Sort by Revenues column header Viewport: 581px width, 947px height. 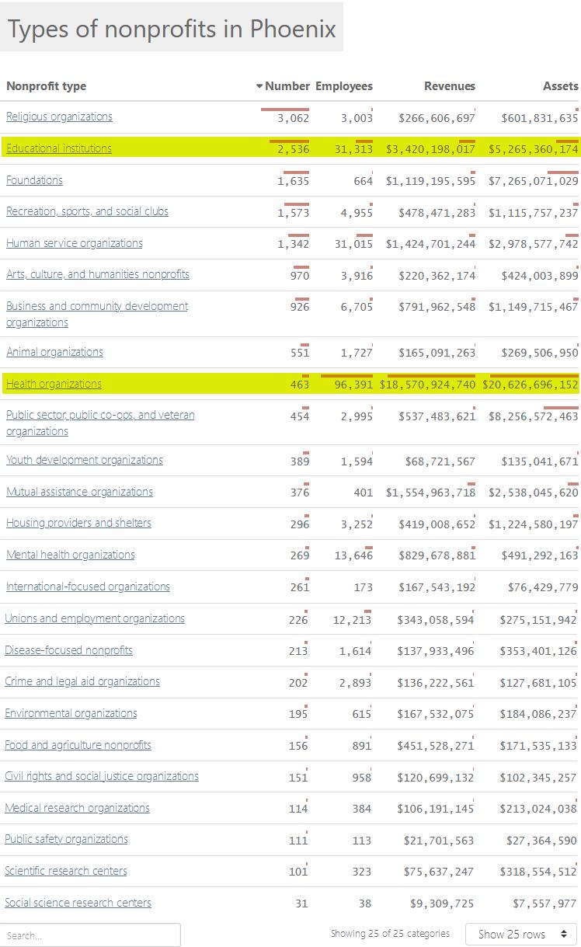point(450,86)
